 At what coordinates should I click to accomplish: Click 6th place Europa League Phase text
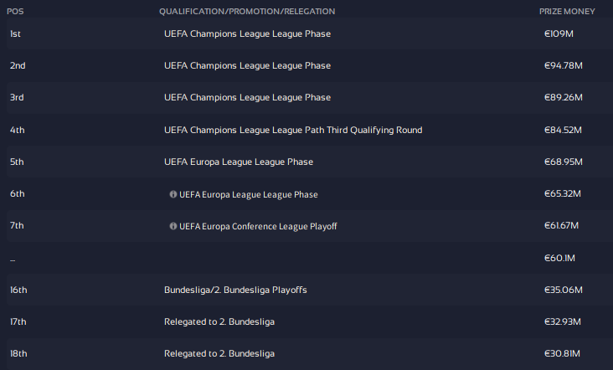[x=249, y=194]
